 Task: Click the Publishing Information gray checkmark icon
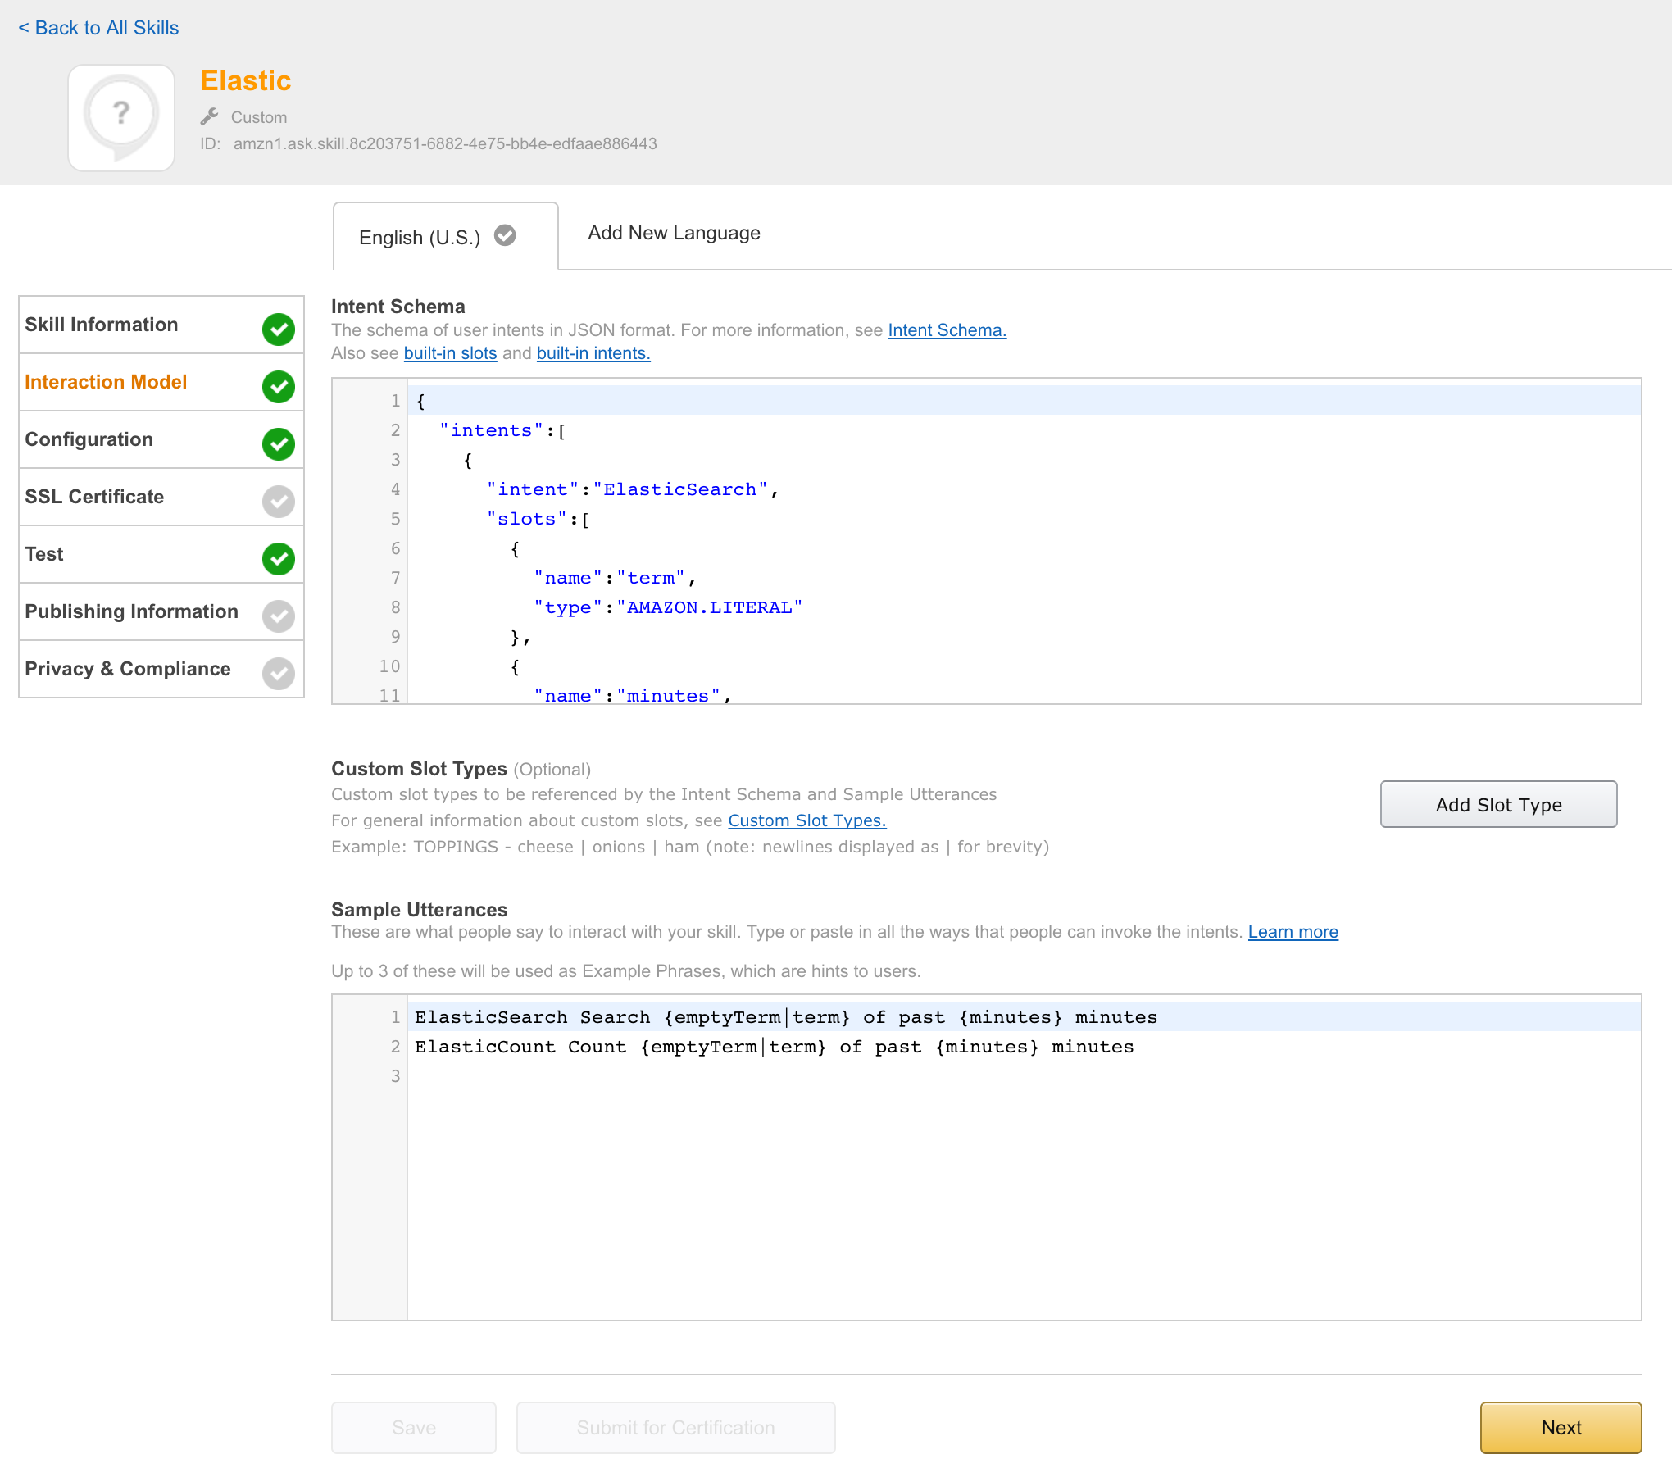(x=279, y=616)
